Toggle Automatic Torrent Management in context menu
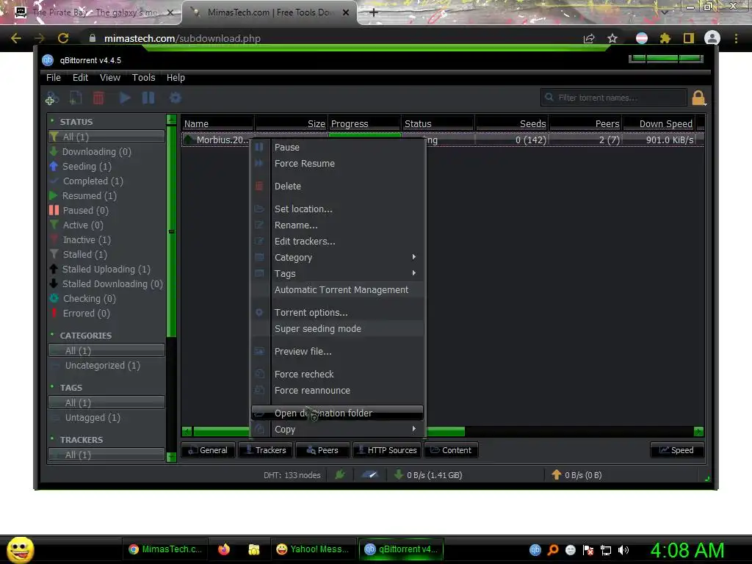 pyautogui.click(x=338, y=289)
